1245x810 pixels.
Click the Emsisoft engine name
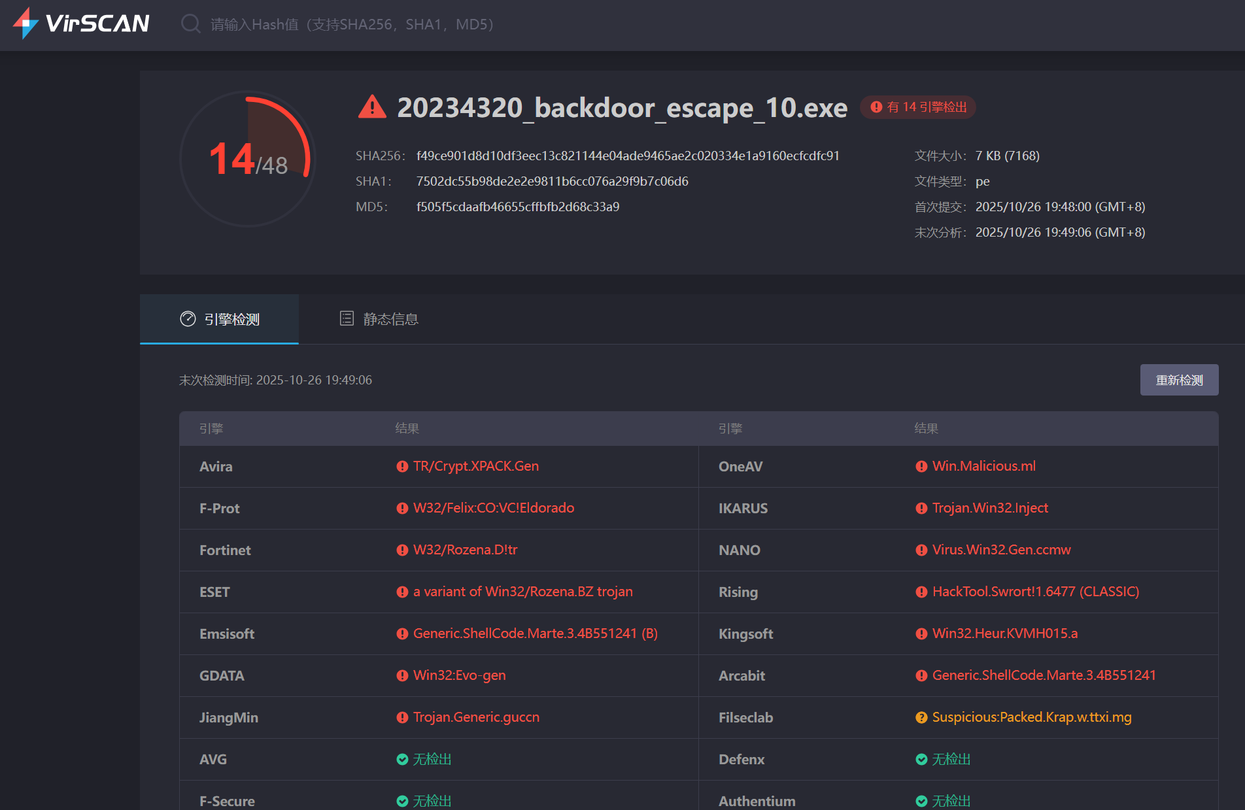(x=227, y=634)
